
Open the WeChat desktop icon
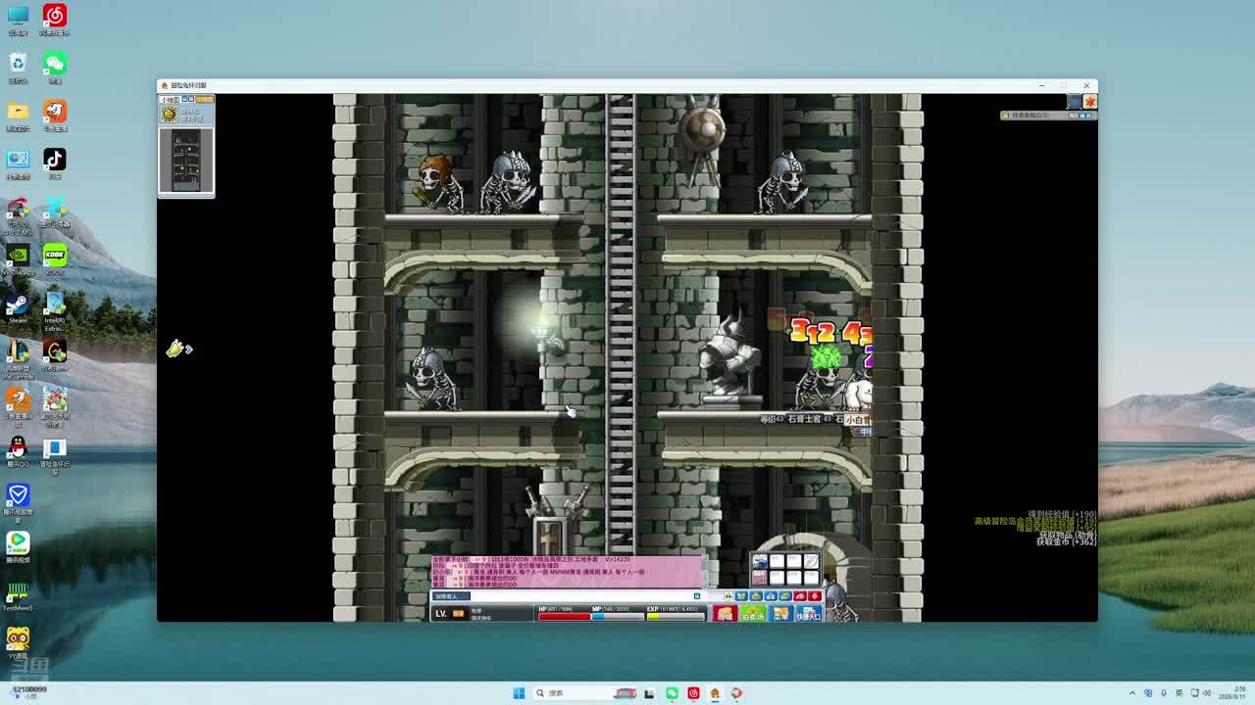(55, 64)
